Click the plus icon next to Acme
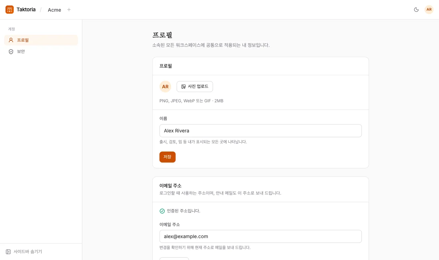The width and height of the screenshot is (439, 260). tap(69, 10)
